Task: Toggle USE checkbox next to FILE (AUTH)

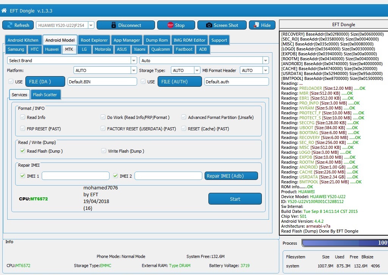Action: pos(143,81)
